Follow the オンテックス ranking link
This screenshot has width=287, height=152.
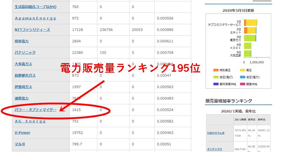(x=215, y=149)
